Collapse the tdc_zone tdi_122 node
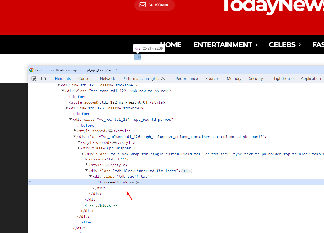The height and width of the screenshot is (233, 324). [x=63, y=91]
